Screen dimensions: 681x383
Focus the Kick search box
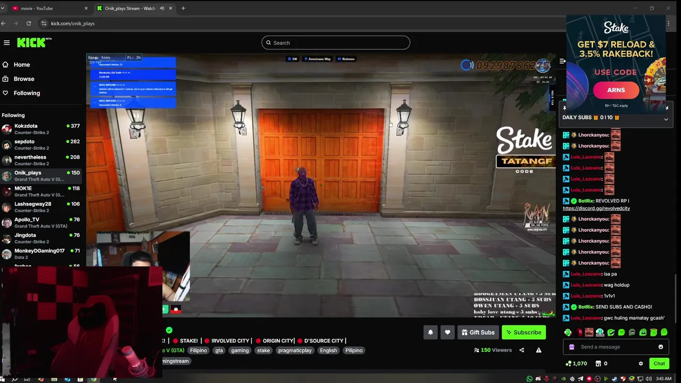tap(336, 43)
